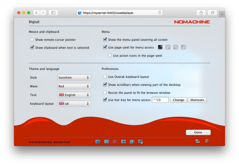Uncheck Show scrollbars when viewing part of desktop
Image resolution: width=239 pixels, height=166 pixels.
pos(105,85)
